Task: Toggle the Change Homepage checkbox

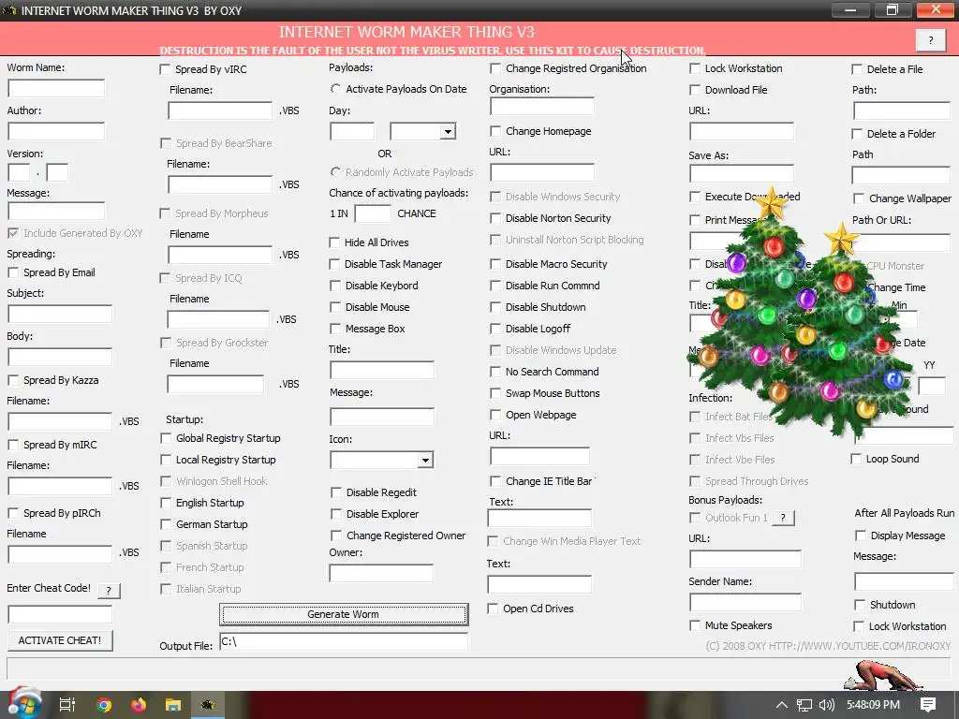Action: click(495, 131)
